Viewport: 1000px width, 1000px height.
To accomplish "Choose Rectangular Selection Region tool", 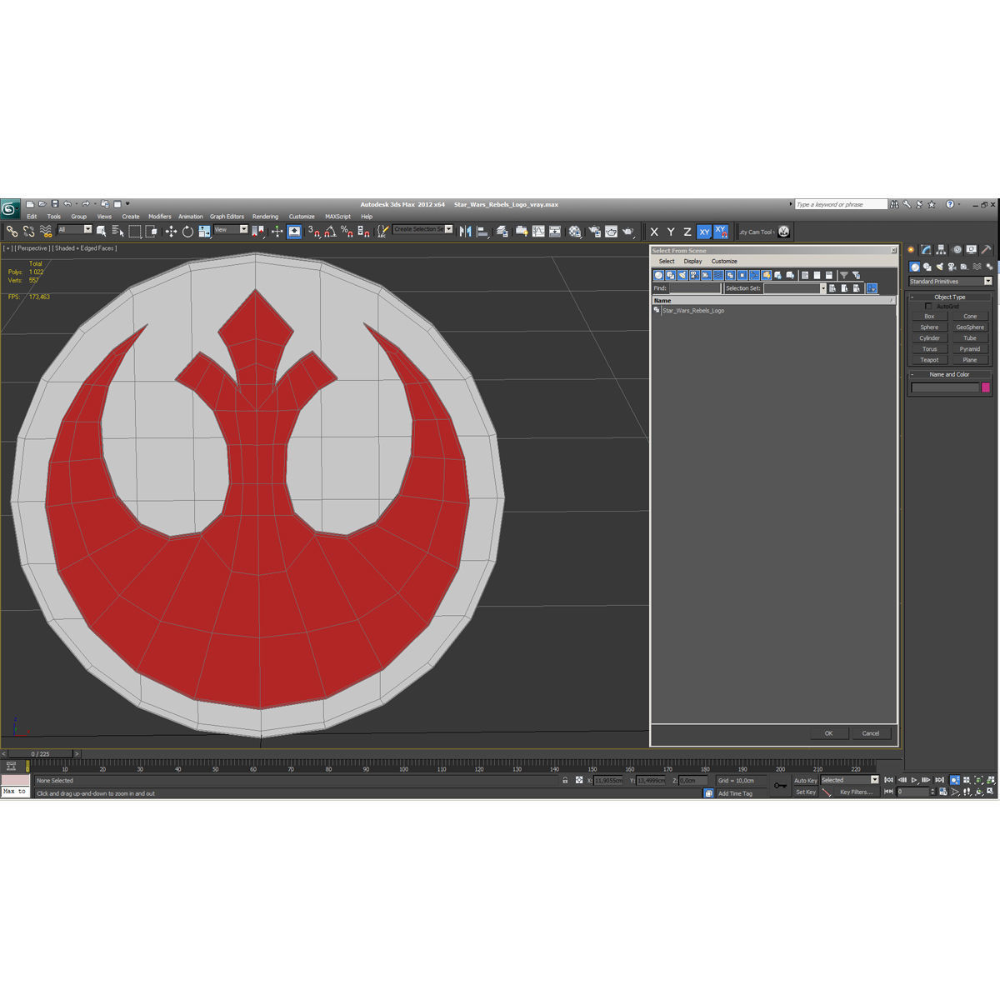I will click(x=134, y=232).
